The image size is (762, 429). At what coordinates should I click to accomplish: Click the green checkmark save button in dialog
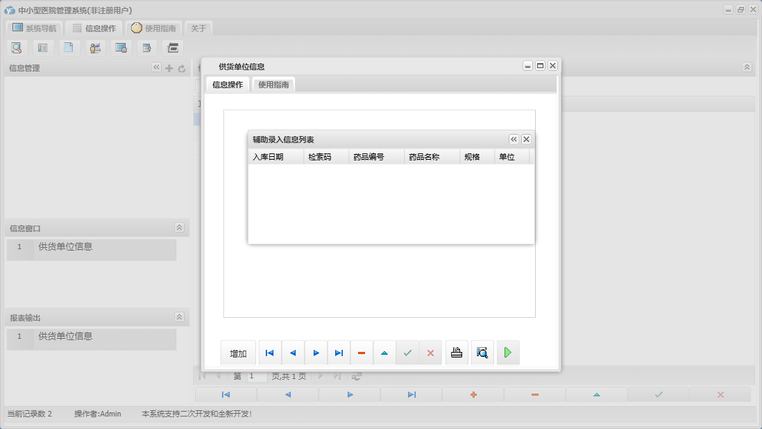point(407,353)
